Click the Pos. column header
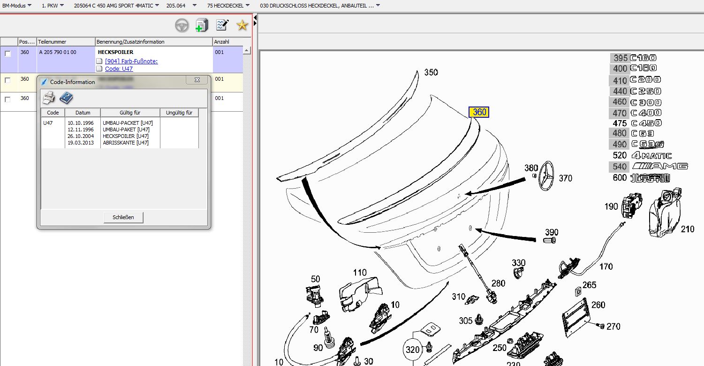704x366 pixels. [27, 42]
